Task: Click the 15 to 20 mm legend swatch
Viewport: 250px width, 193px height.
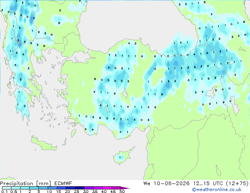Action: tap(61, 188)
